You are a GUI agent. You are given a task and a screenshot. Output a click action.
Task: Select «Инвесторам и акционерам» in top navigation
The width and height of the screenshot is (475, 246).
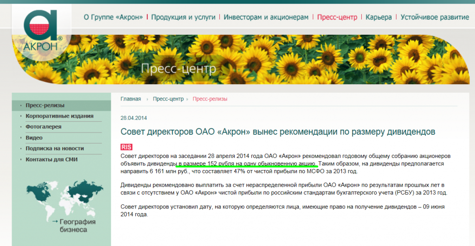point(266,17)
